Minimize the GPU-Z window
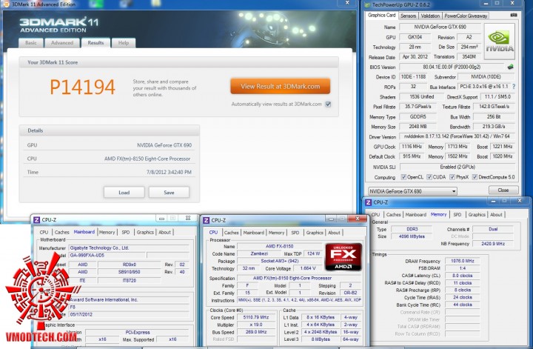 (x=486, y=4)
